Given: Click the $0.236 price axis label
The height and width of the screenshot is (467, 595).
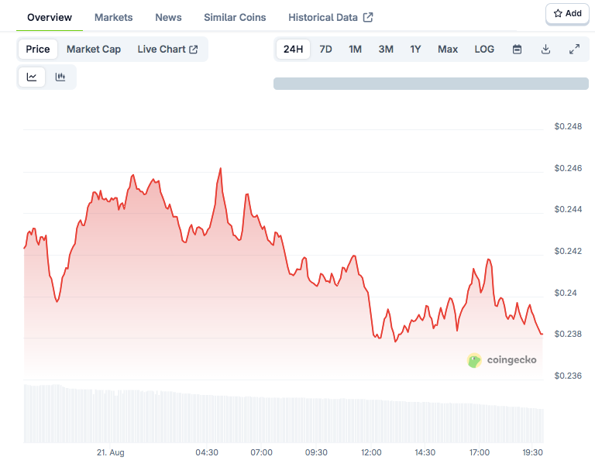Looking at the screenshot, I should [x=568, y=376].
